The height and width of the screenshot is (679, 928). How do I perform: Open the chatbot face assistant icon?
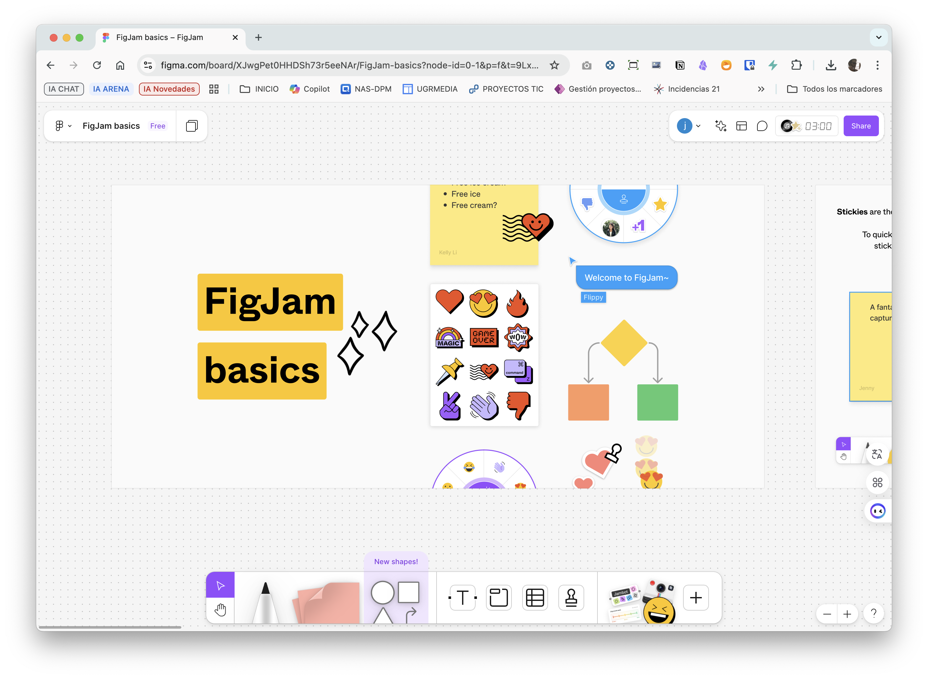click(877, 511)
